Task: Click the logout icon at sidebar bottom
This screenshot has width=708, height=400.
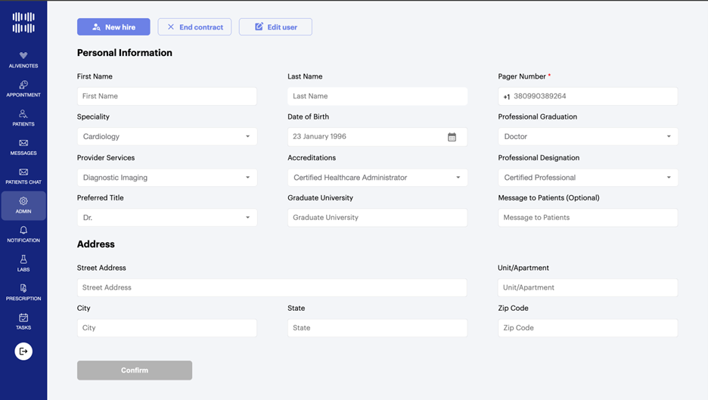Action: click(23, 352)
